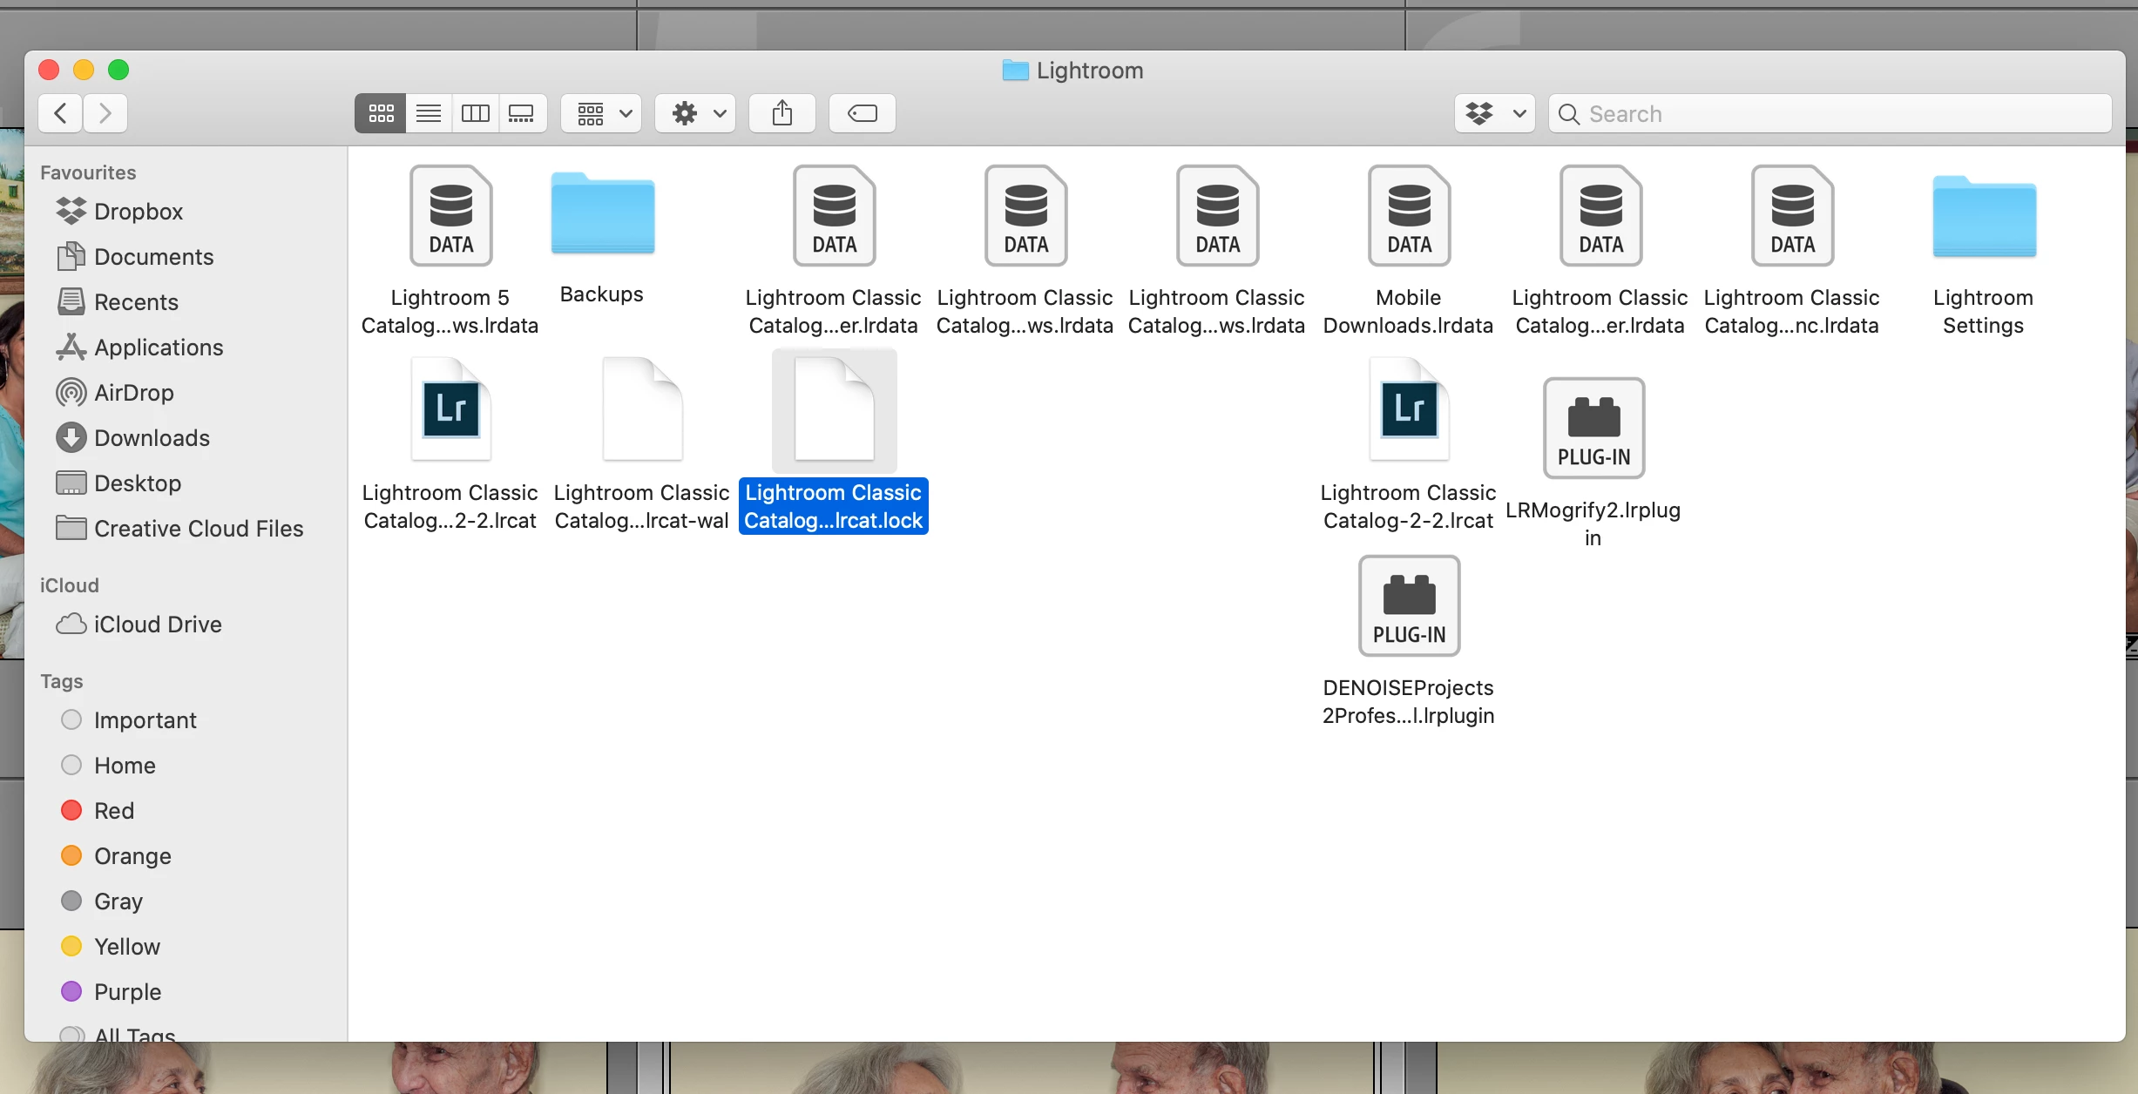Open Creative Cloud Files sidebar item

coord(199,529)
